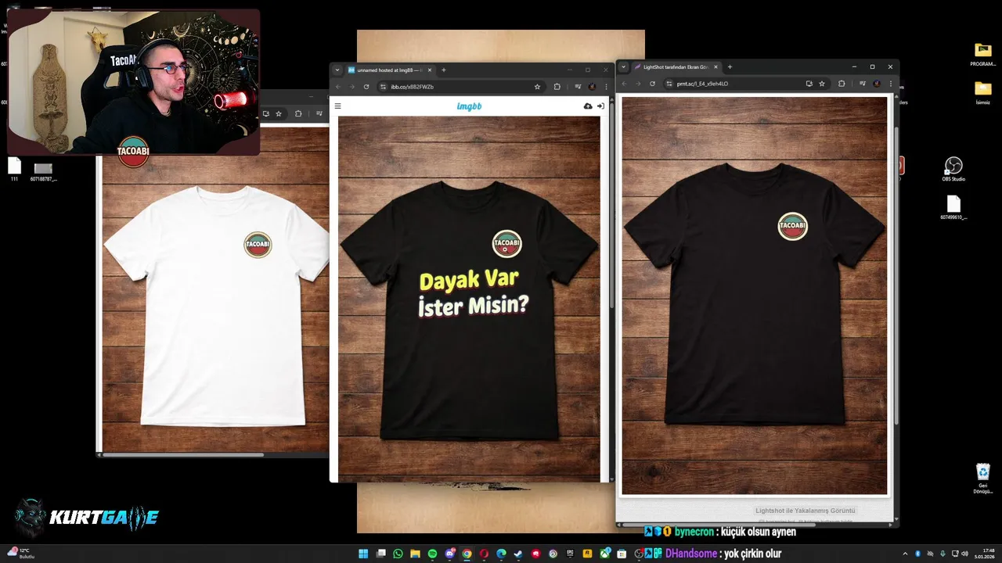1002x563 pixels.
Task: Open Discord from the taskbar
Action: click(x=449, y=554)
